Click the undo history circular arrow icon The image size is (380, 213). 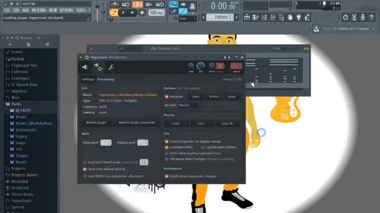pyautogui.click(x=346, y=17)
